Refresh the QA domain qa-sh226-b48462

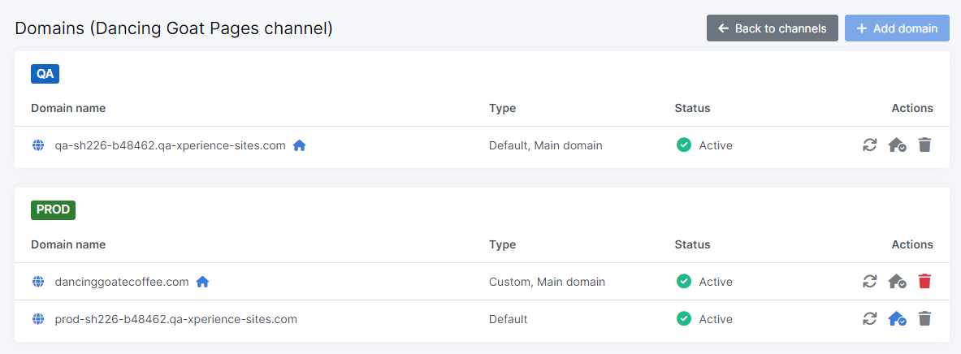coord(870,145)
